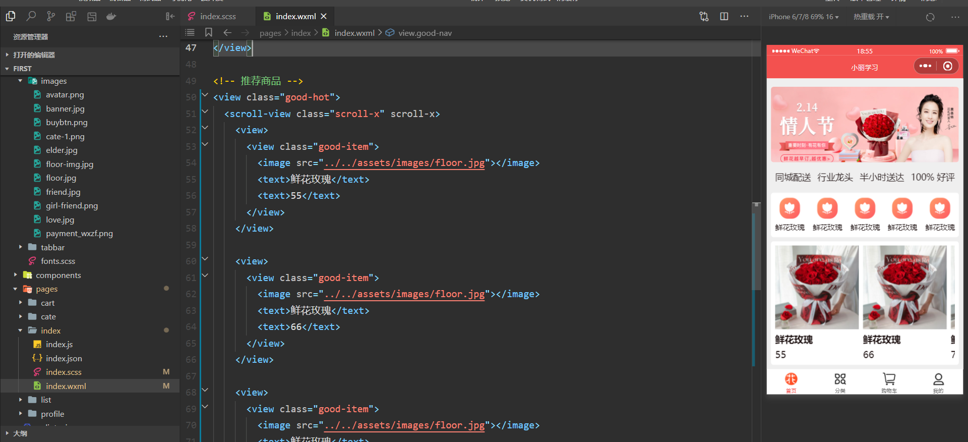
Task: Toggle the bookmark icon in the breadcrumb bar
Action: point(209,32)
